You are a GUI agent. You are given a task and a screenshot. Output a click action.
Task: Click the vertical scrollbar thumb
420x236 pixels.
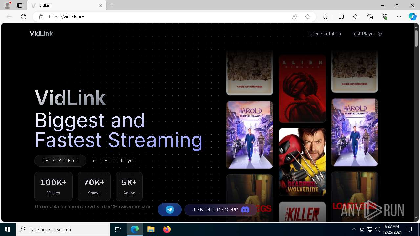416,38
